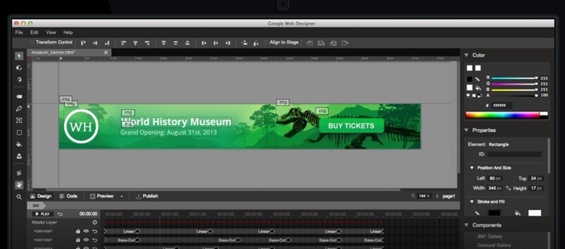This screenshot has height=249, width=565.
Task: Click the A alpha slider
Action: click(514, 95)
